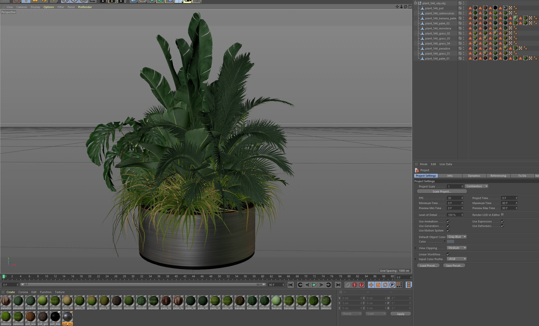Click the Load Preset... button
The height and width of the screenshot is (326, 539).
tap(428, 266)
